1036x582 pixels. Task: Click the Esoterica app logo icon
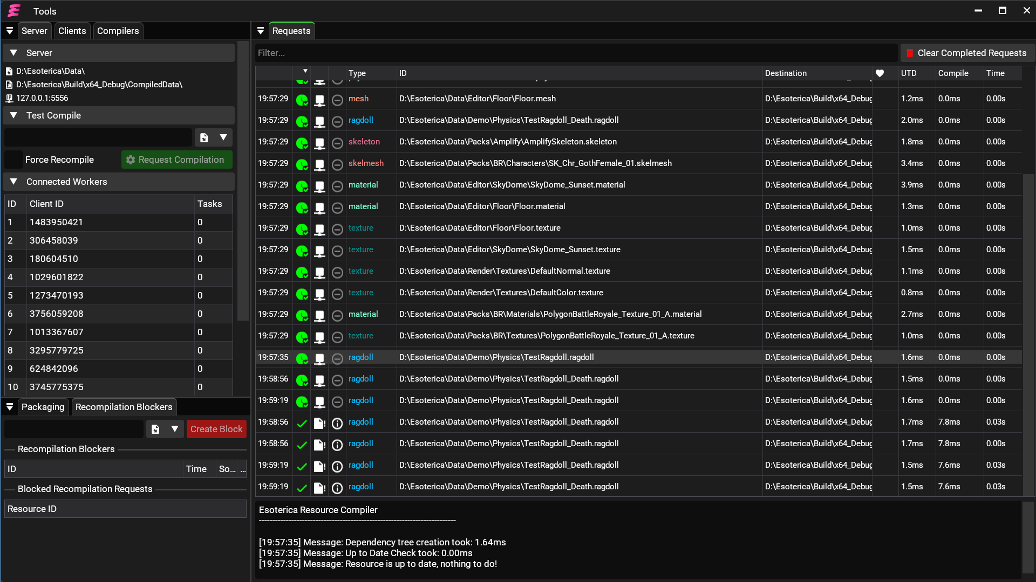(14, 11)
